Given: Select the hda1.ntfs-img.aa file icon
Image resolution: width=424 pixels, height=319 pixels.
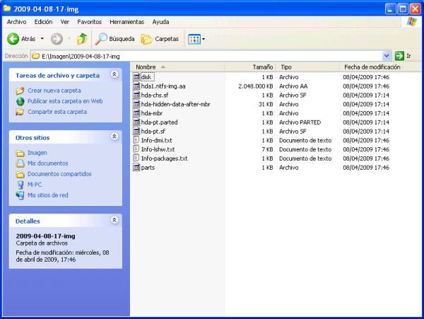Looking at the screenshot, I should coord(136,86).
